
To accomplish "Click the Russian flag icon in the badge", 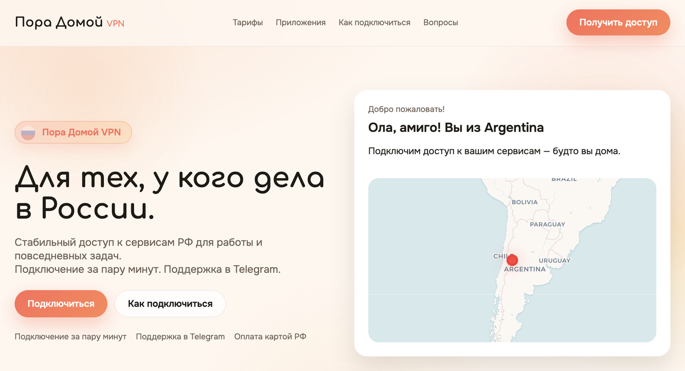I will (x=29, y=132).
